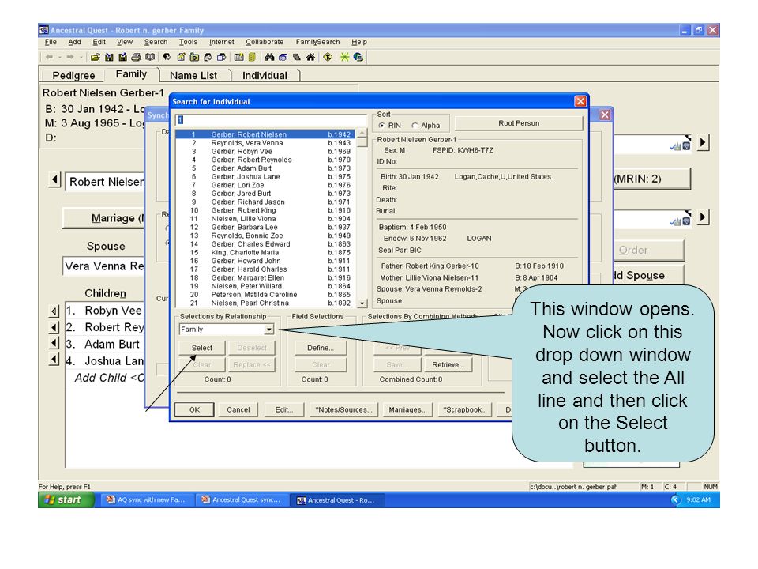Image resolution: width=758 pixels, height=569 pixels.
Task: Open the Search menu
Action: (156, 42)
